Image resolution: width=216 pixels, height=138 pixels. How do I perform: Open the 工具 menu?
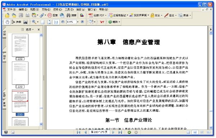(69, 9)
